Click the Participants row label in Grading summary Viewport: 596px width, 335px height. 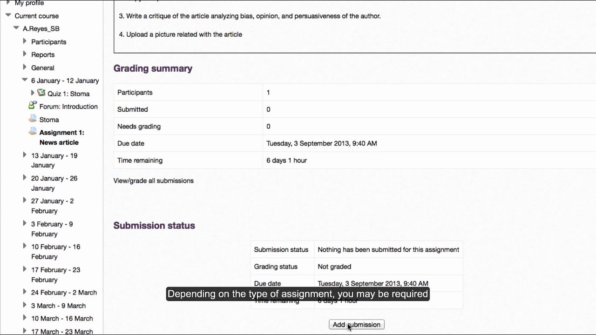(135, 93)
